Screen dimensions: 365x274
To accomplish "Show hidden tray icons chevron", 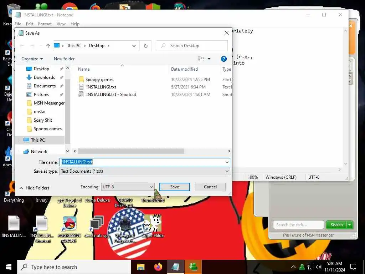I will 293,267.
